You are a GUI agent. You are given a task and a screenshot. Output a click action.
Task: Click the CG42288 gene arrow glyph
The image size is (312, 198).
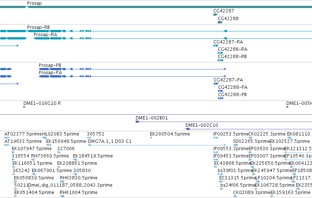point(220,22)
